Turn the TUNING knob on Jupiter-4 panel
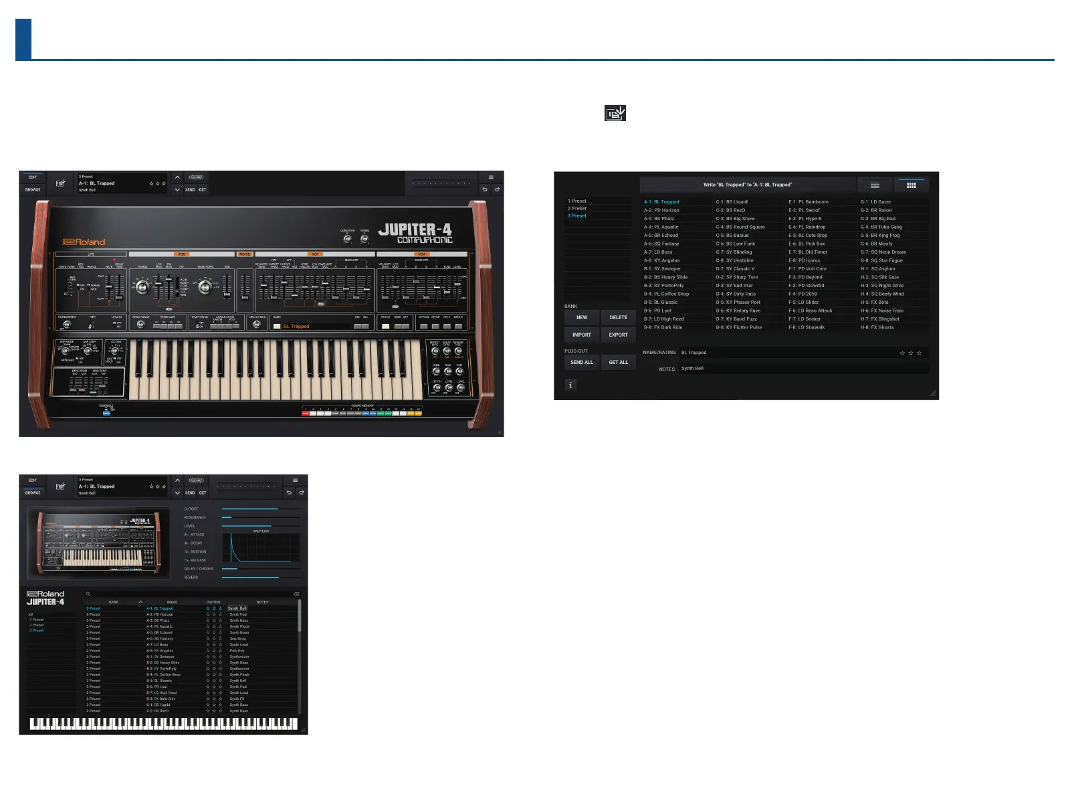The height and width of the screenshot is (803, 1070). [x=364, y=238]
